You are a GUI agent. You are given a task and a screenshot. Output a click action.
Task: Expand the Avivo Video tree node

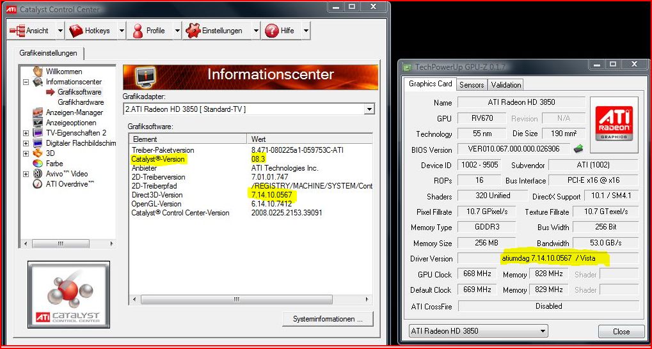(26, 174)
